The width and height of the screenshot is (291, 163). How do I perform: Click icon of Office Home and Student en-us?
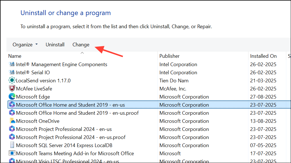tap(12, 105)
